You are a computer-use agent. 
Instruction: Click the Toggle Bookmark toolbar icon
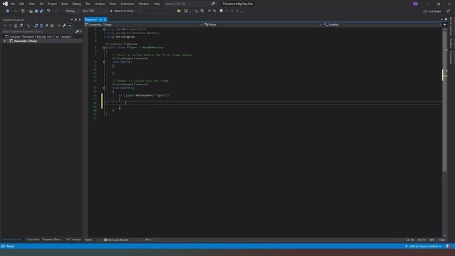coord(221,11)
